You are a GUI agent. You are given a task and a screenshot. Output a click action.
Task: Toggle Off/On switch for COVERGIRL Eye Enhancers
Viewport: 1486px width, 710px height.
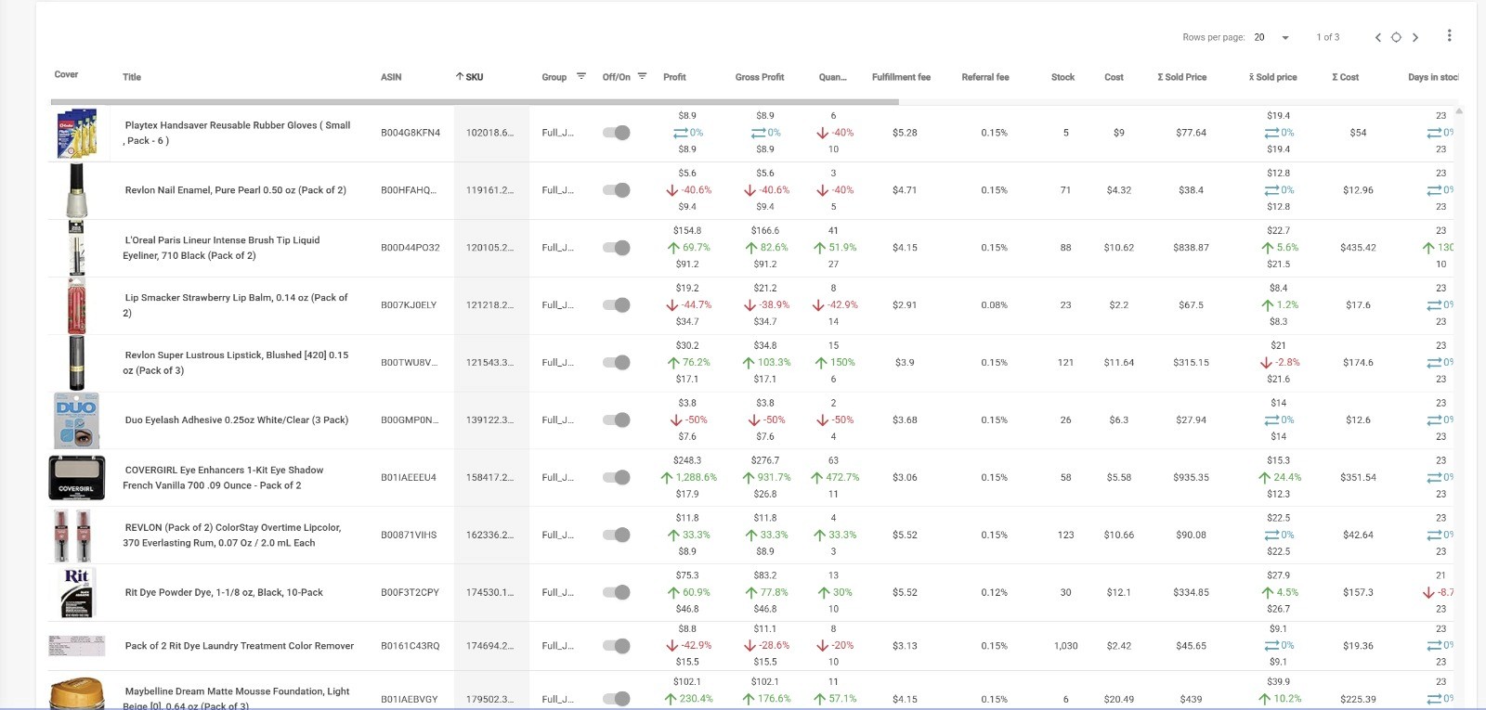coord(617,478)
